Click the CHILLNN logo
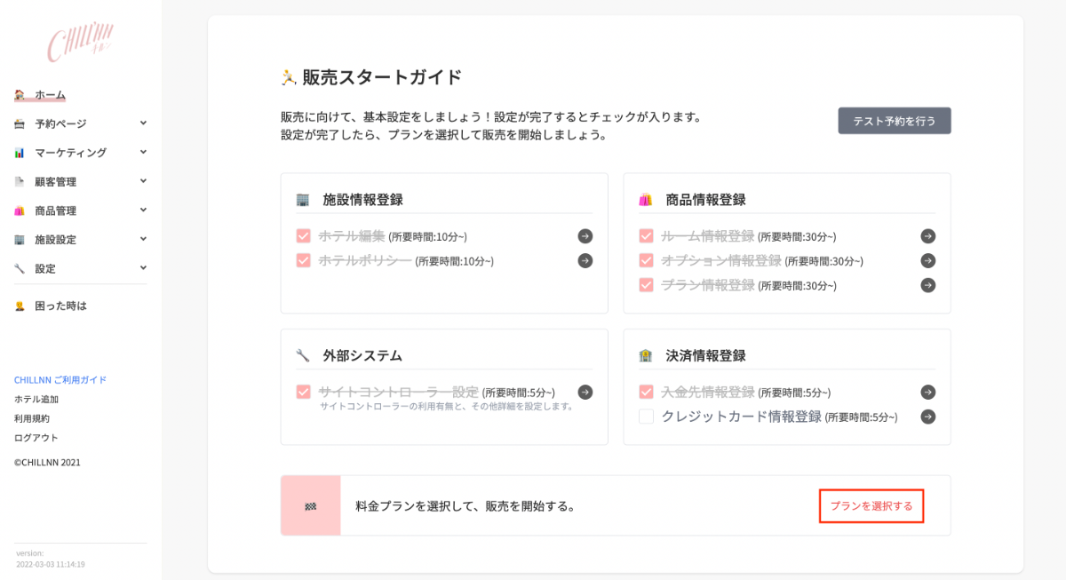 (80, 43)
